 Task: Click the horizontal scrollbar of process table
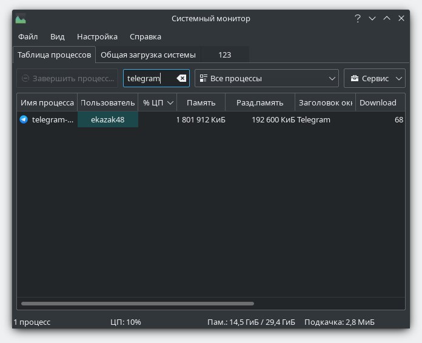pos(138,304)
